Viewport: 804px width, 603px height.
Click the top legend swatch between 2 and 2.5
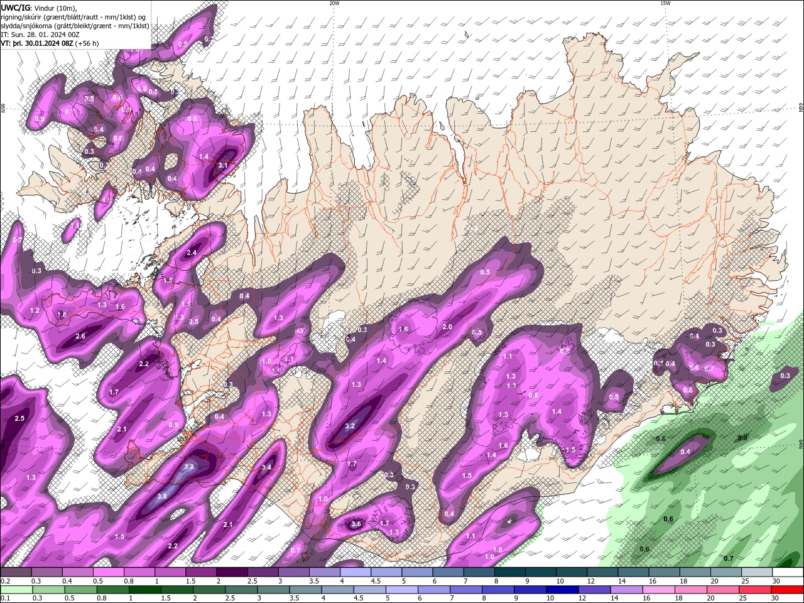[232, 572]
